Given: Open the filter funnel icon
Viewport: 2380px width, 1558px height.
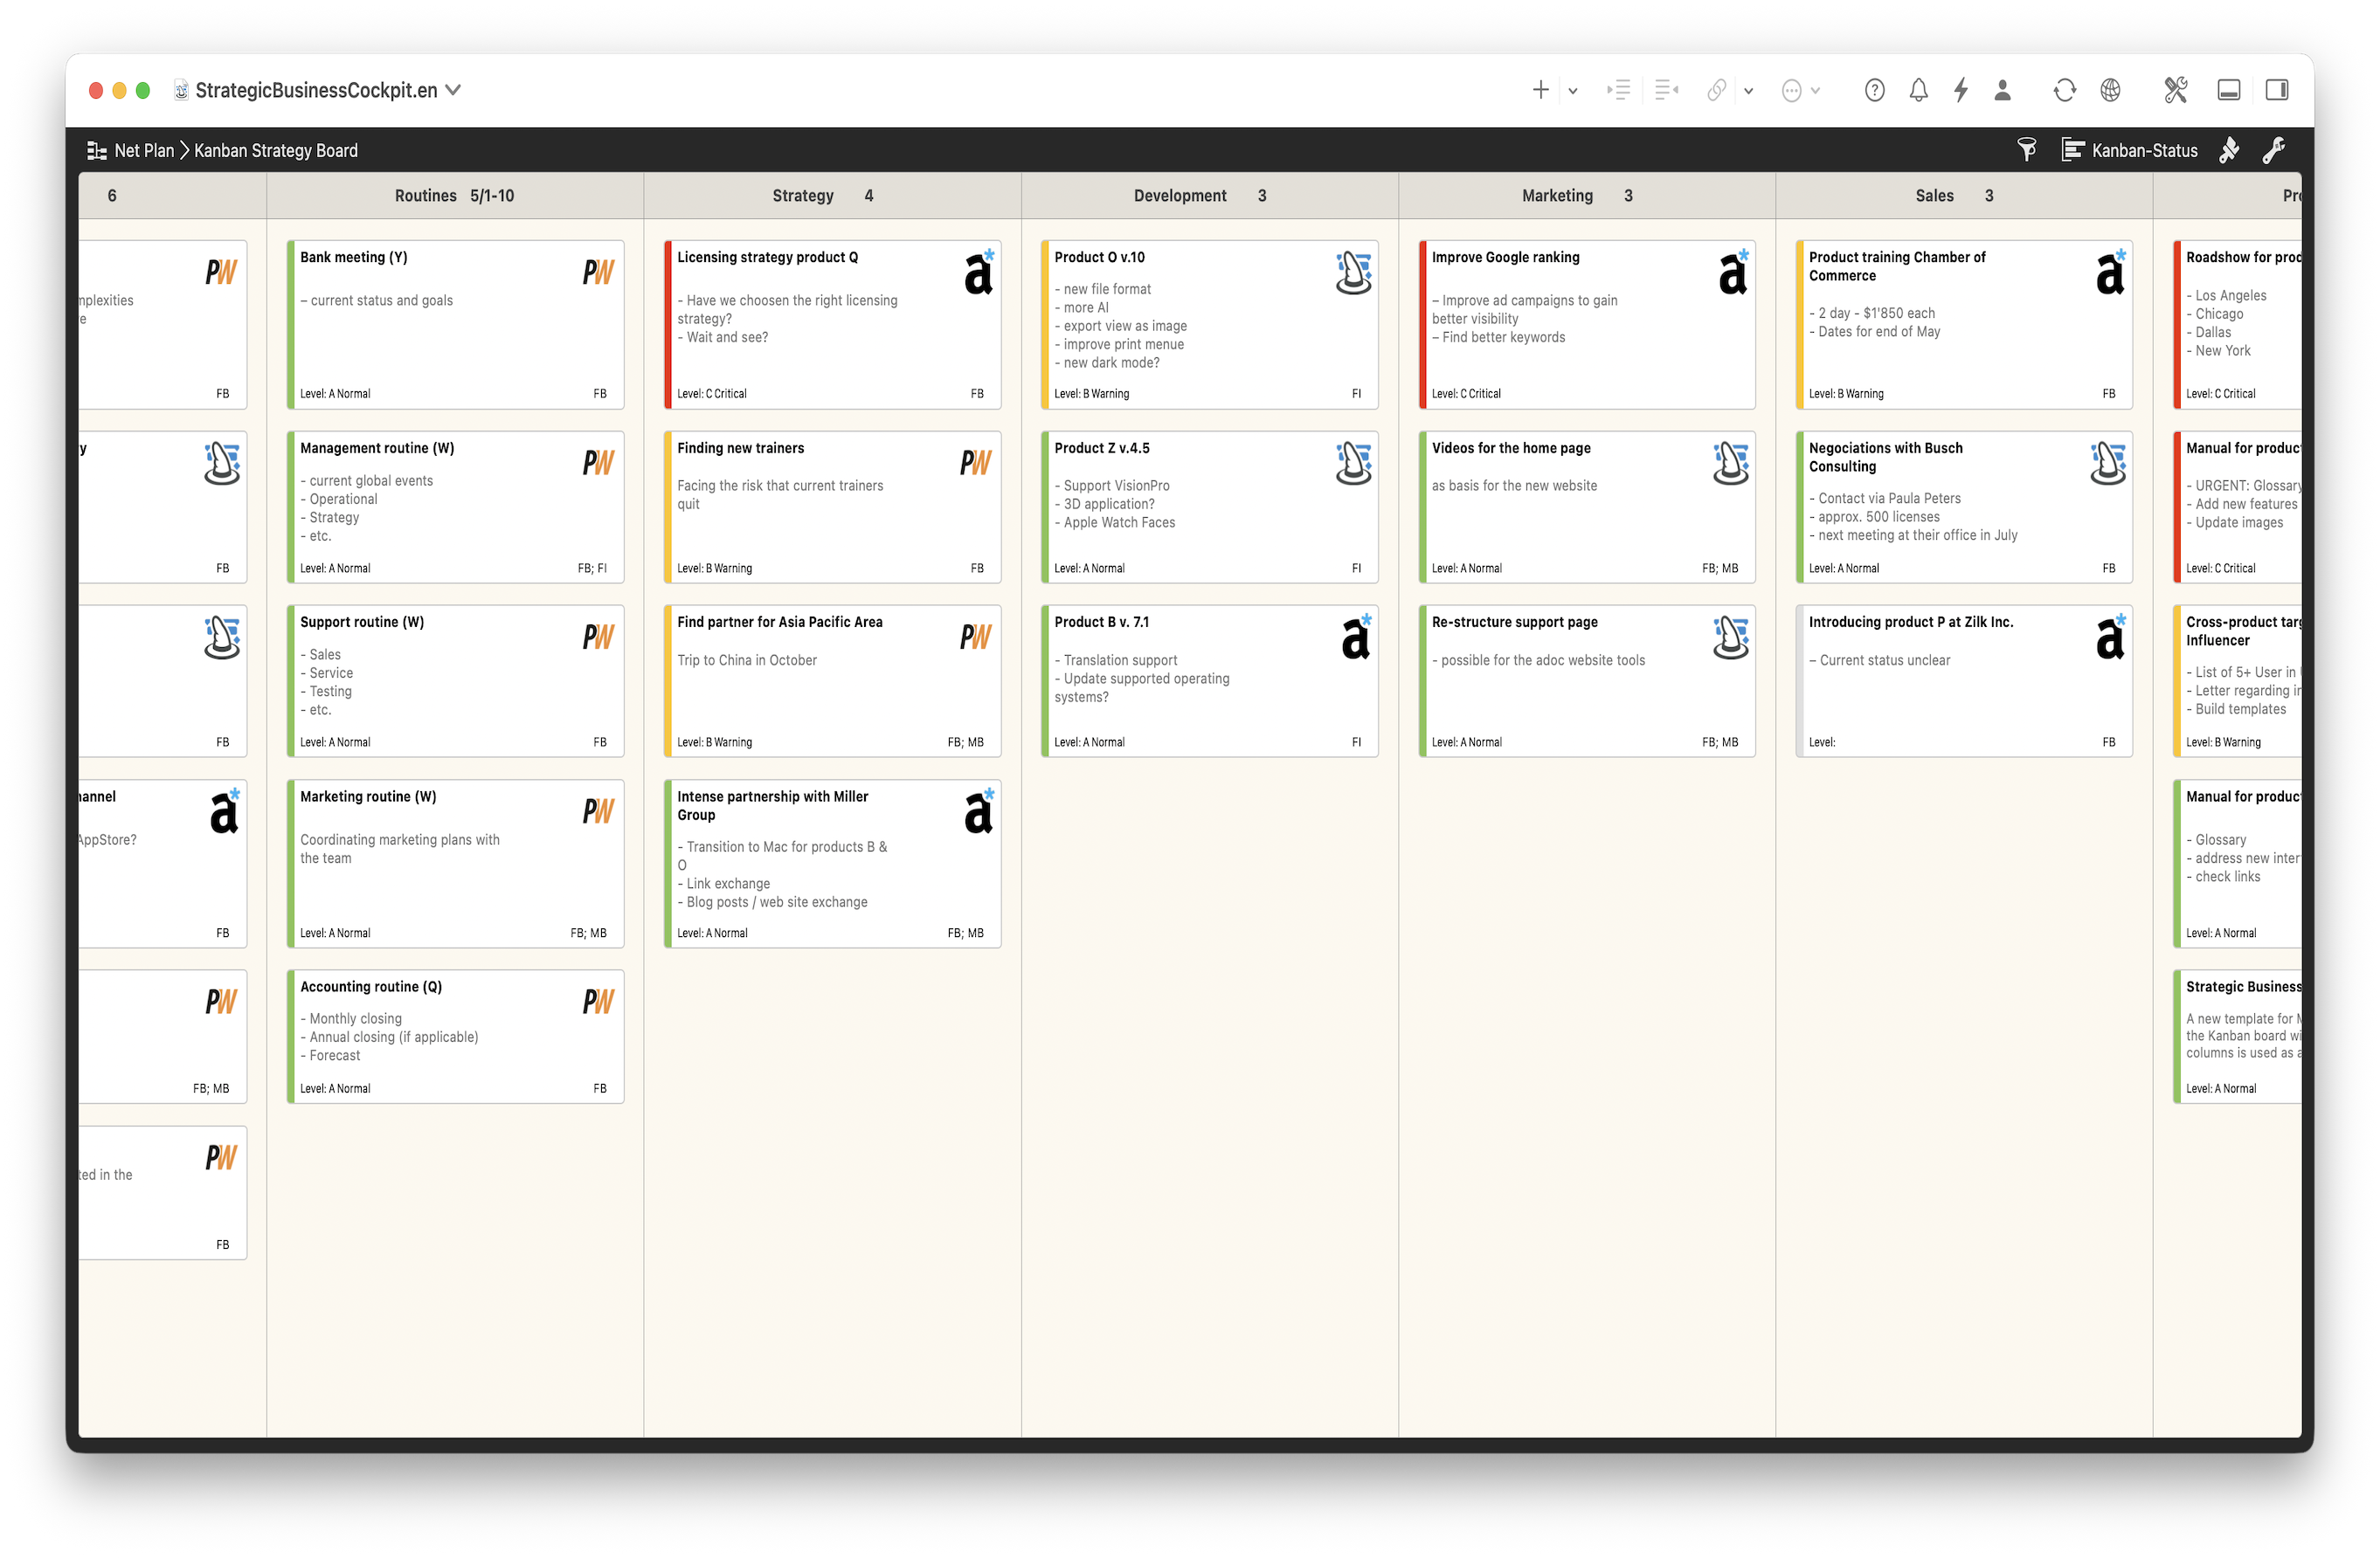Looking at the screenshot, I should [2027, 150].
